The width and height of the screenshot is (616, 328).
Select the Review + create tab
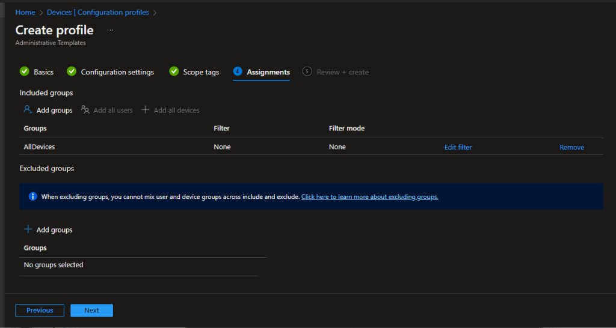342,72
